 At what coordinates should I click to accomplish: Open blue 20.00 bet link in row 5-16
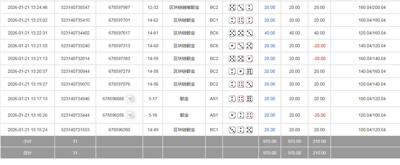[x=269, y=115]
